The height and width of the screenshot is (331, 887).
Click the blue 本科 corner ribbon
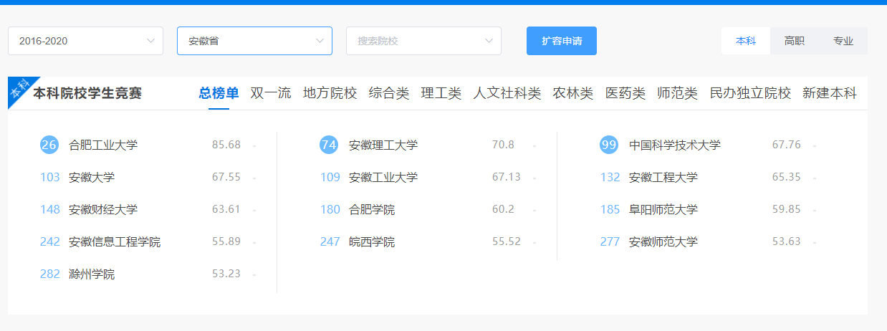tap(19, 90)
